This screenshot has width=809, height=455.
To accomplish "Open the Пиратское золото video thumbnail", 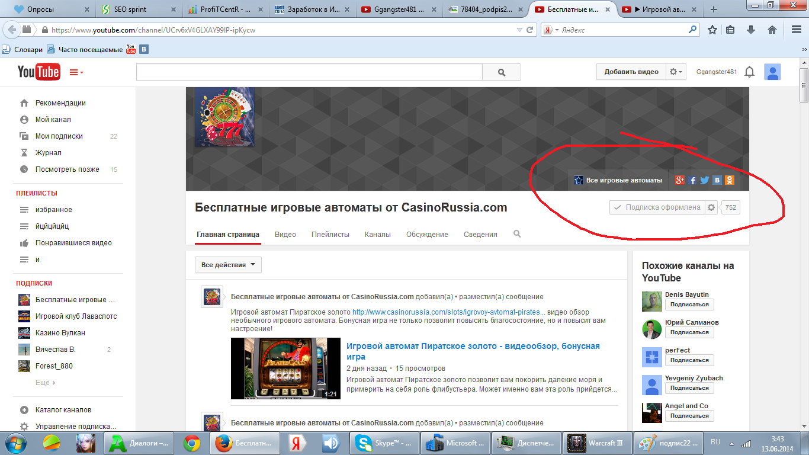I will pos(285,369).
